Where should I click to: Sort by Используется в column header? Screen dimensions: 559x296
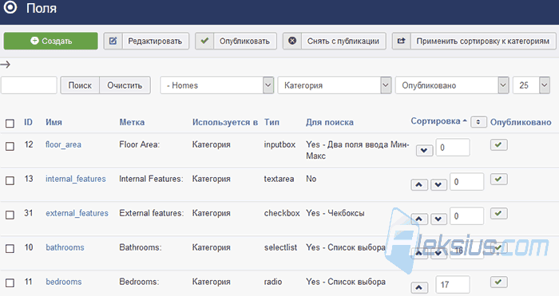point(225,122)
